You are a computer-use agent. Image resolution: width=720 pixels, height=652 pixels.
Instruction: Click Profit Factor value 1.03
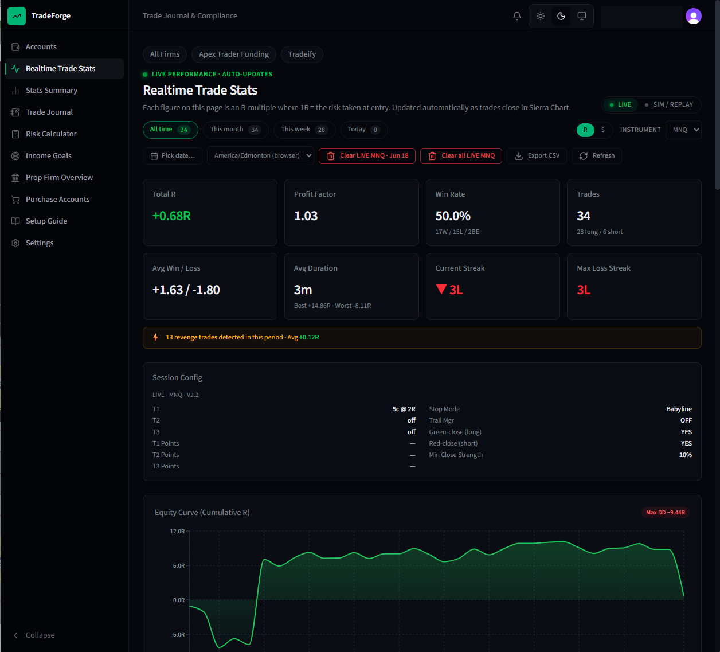pyautogui.click(x=306, y=216)
